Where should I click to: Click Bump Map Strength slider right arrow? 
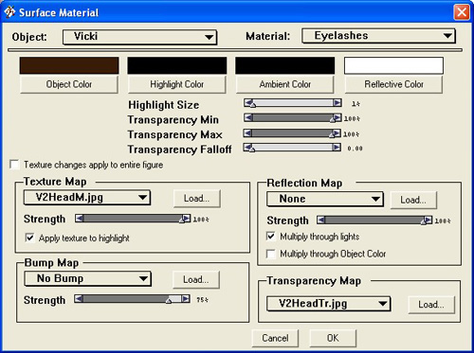click(x=186, y=298)
